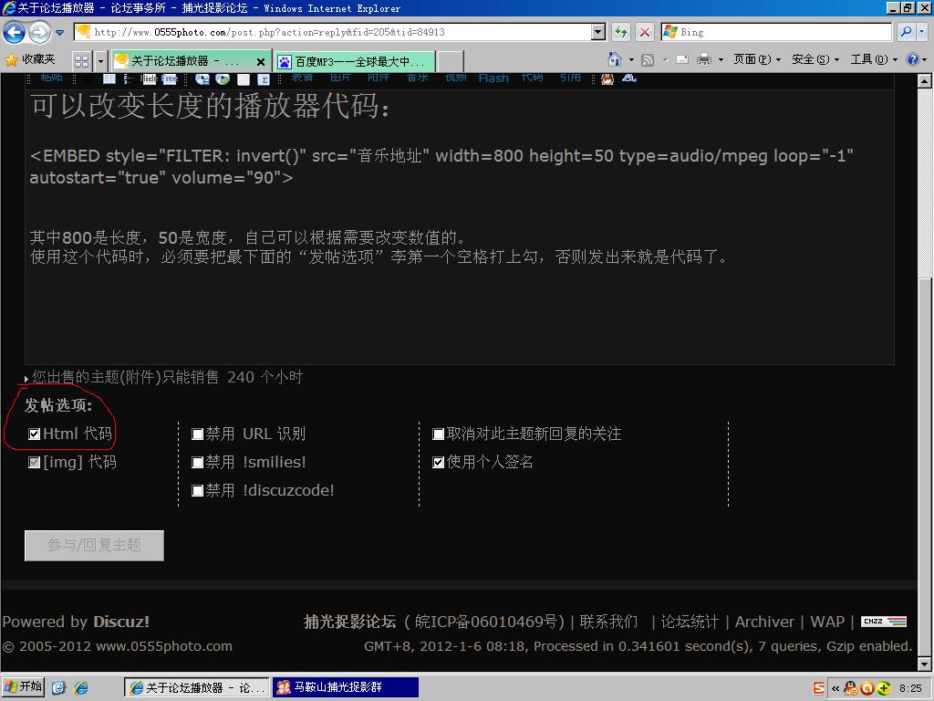Open the address bar dropdown arrow
Image resolution: width=934 pixels, height=701 pixels.
click(x=598, y=32)
